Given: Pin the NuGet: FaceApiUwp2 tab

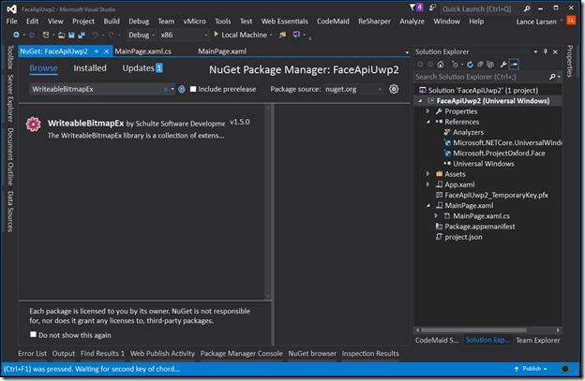Looking at the screenshot, I should [97, 51].
